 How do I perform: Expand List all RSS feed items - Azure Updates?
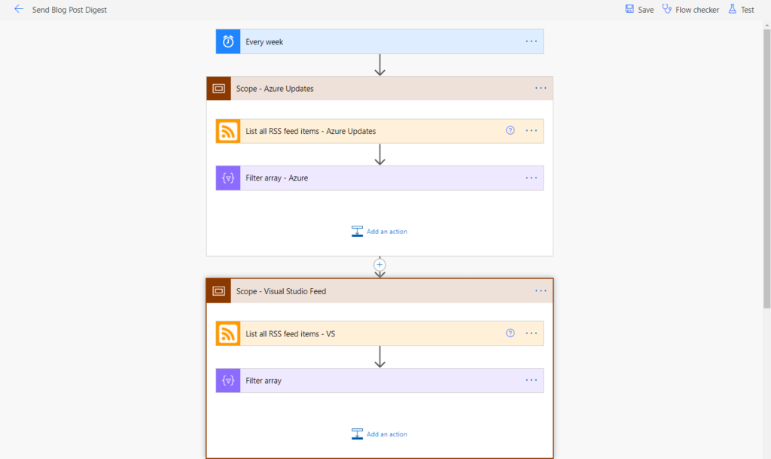click(379, 131)
